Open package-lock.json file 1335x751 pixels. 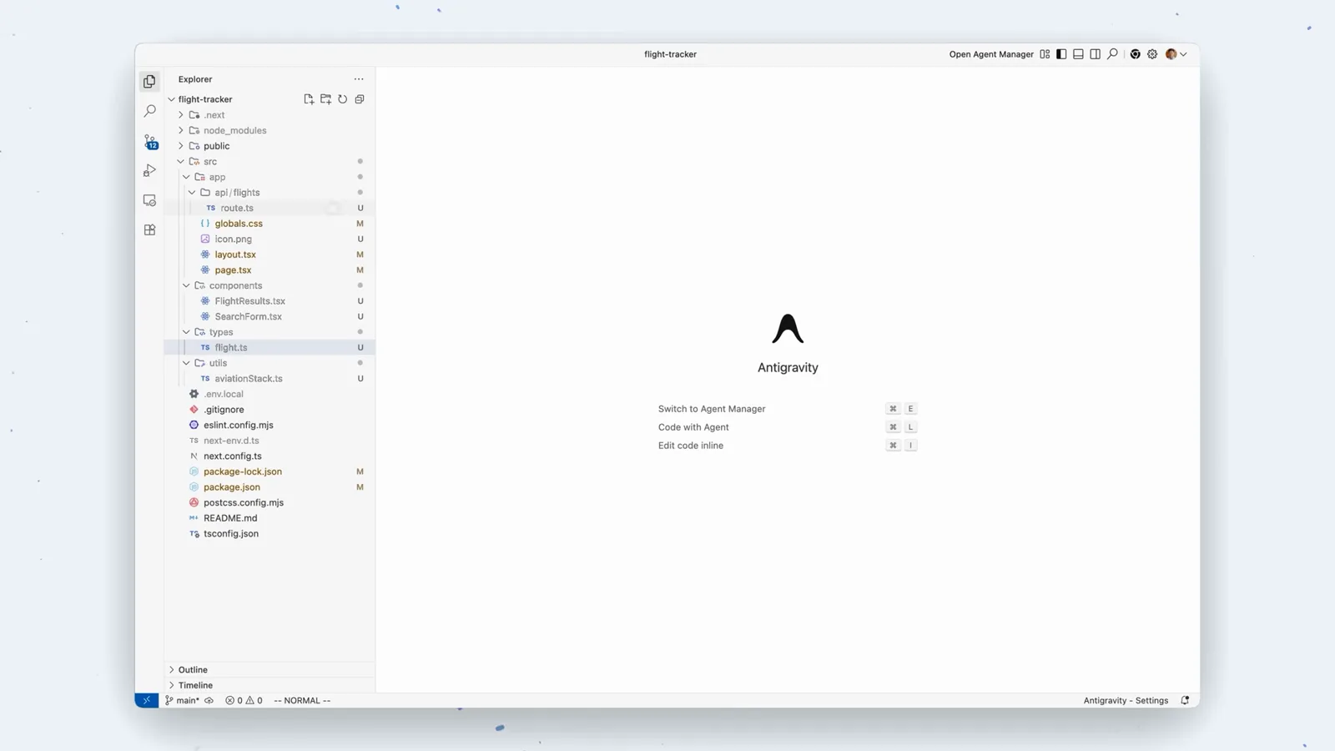[270, 471]
